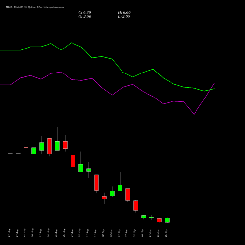The height and width of the screenshot is (245, 245).
Task: Select the green candle for 03 Sep
Action: tap(112, 194)
